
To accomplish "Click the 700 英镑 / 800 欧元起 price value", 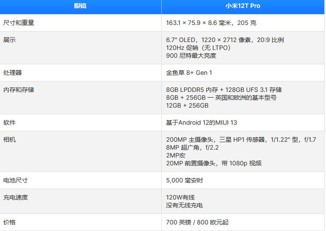I will (x=197, y=222).
